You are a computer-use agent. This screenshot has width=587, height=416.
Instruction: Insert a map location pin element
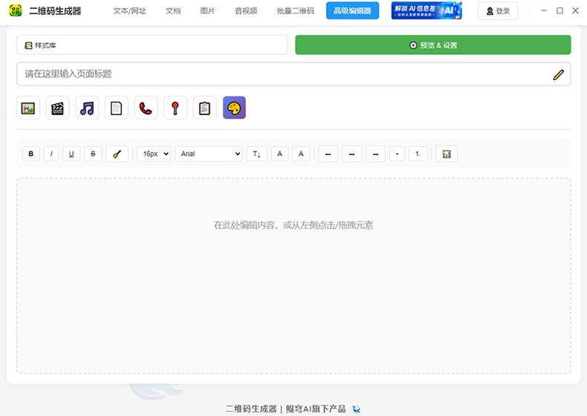tap(175, 108)
